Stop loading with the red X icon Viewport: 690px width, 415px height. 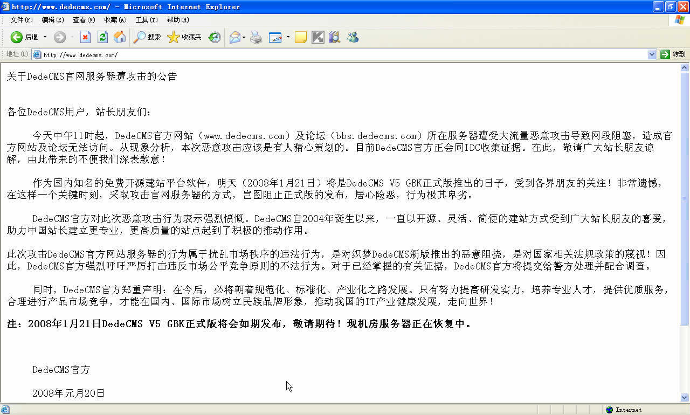pyautogui.click(x=85, y=37)
